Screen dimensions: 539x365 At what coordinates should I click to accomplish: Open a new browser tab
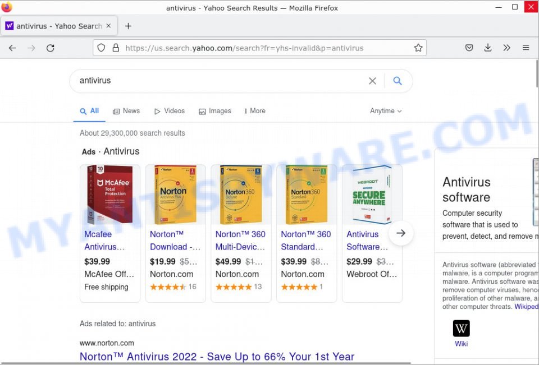coord(128,26)
